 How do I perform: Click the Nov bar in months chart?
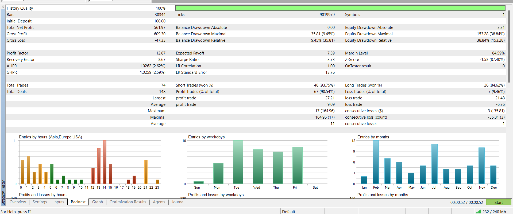click(x=481, y=166)
